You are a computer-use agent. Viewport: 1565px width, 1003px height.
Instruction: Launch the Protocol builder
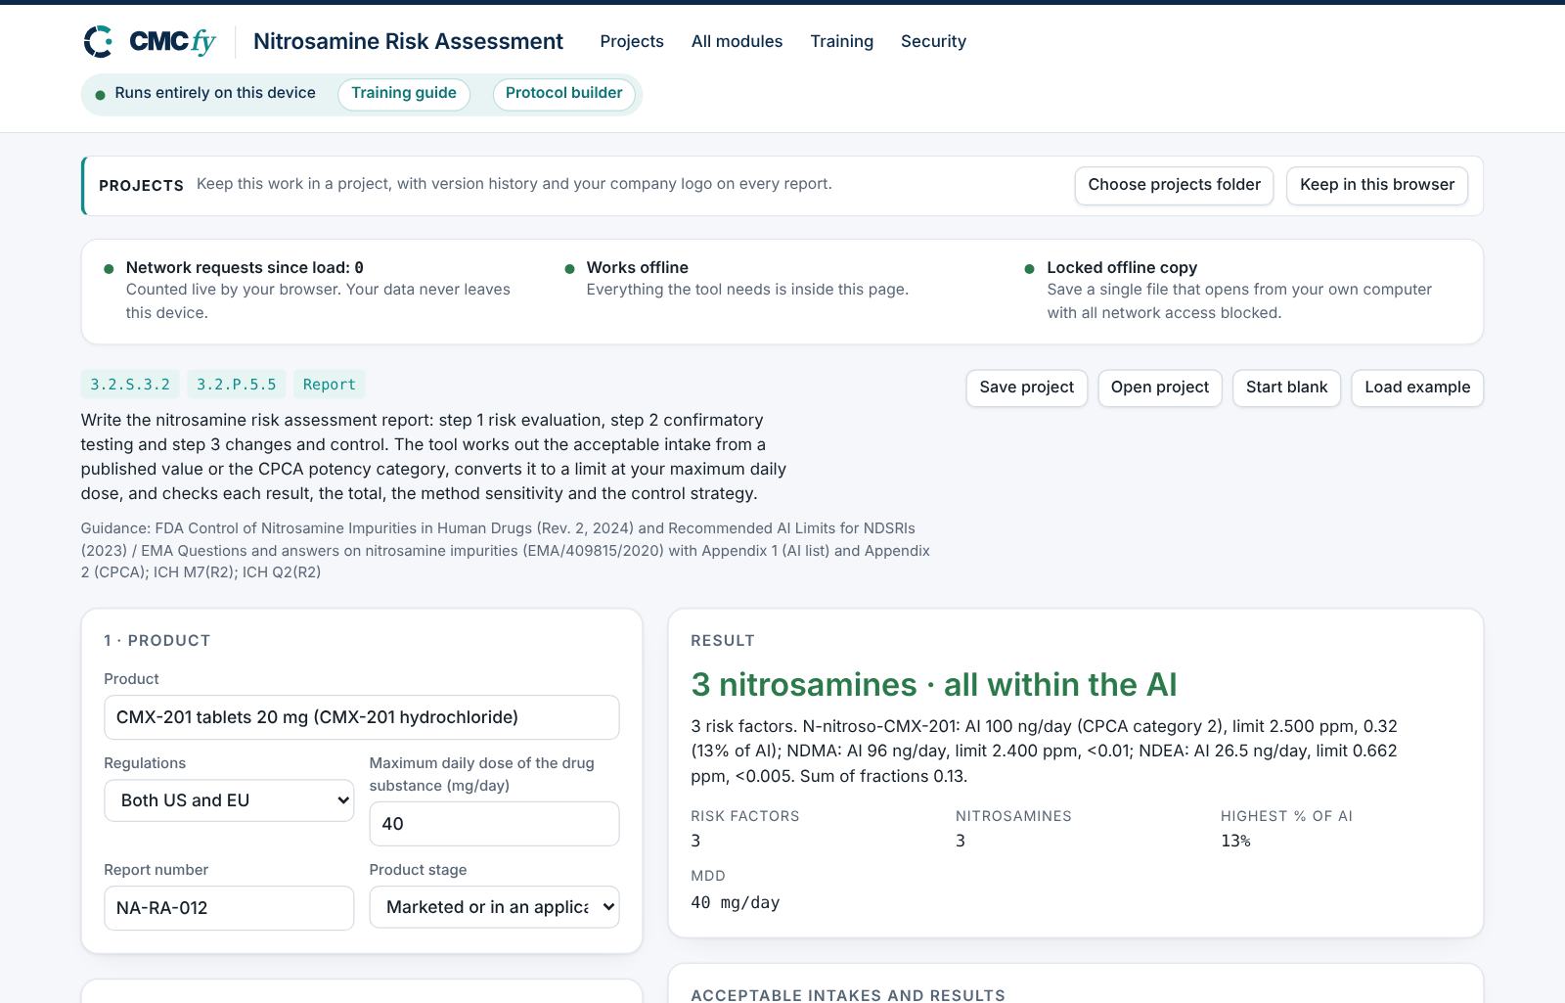[x=563, y=94]
